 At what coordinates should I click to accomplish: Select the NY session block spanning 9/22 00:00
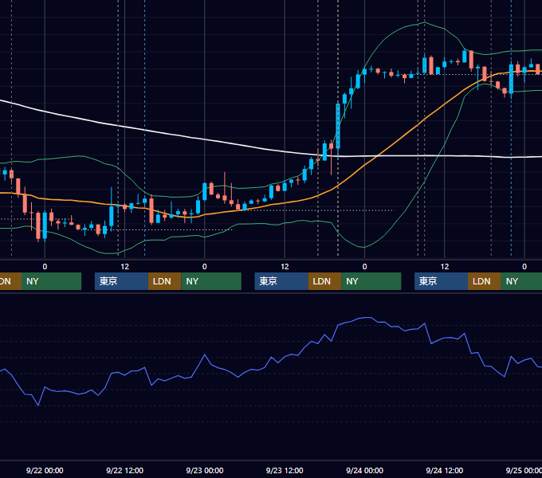51,281
